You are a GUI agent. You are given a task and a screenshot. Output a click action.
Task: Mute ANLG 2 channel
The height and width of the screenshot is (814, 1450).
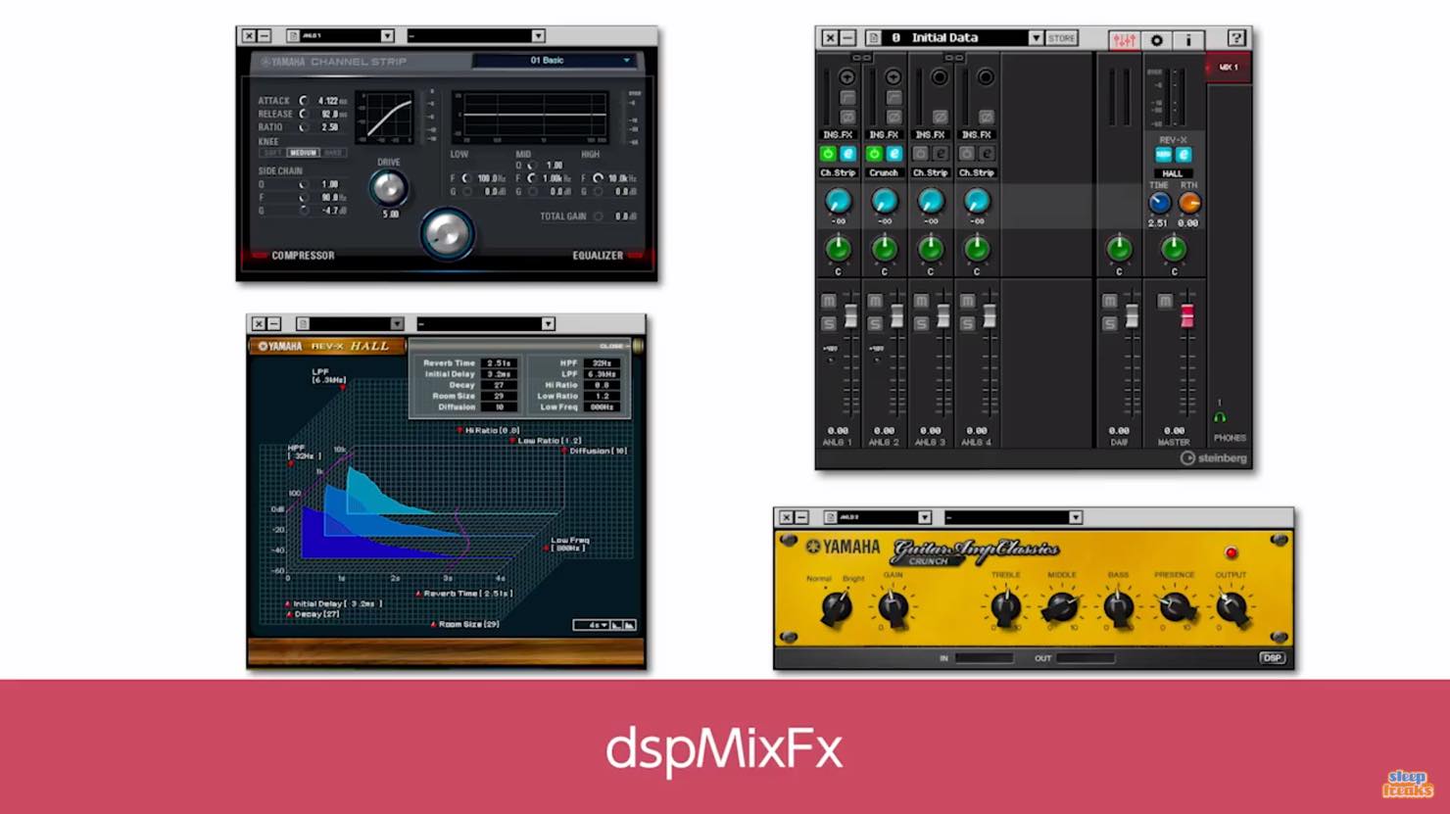pyautogui.click(x=874, y=301)
